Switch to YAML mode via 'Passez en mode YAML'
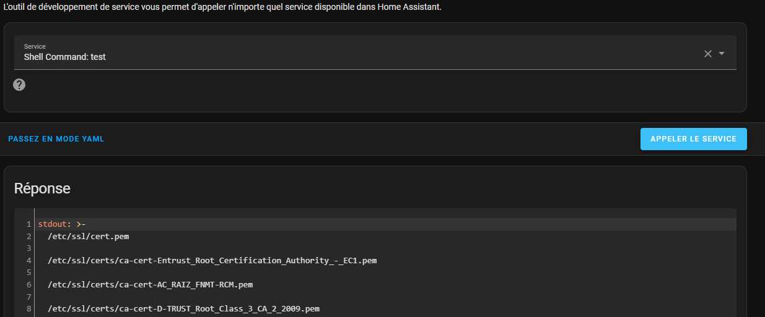765x317 pixels. point(56,139)
